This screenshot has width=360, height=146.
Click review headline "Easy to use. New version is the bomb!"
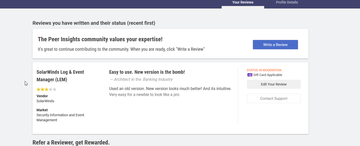coord(147,72)
